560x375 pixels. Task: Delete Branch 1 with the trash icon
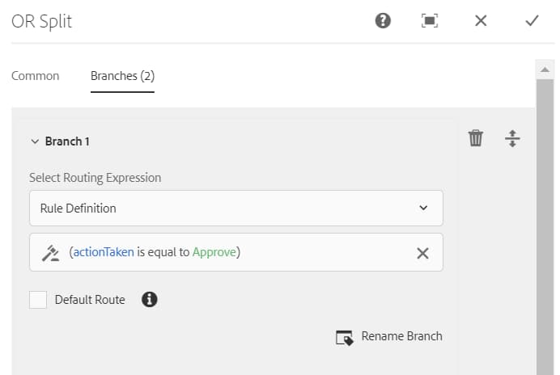476,138
